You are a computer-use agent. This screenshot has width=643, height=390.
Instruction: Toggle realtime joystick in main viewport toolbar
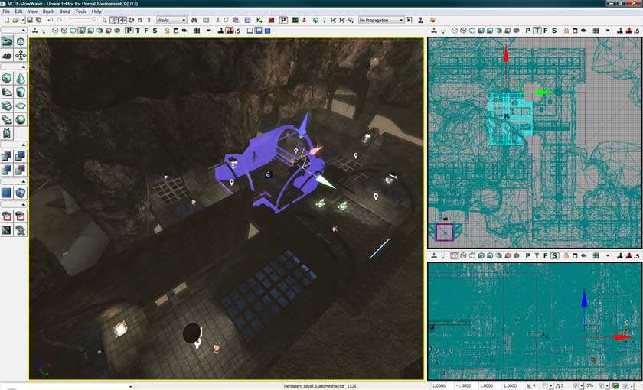click(x=35, y=31)
